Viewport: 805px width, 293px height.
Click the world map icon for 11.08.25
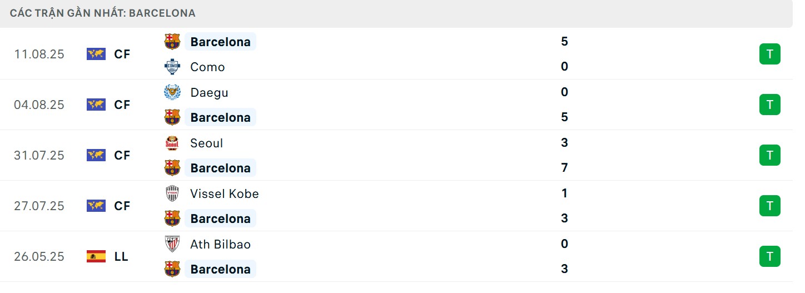pos(96,54)
